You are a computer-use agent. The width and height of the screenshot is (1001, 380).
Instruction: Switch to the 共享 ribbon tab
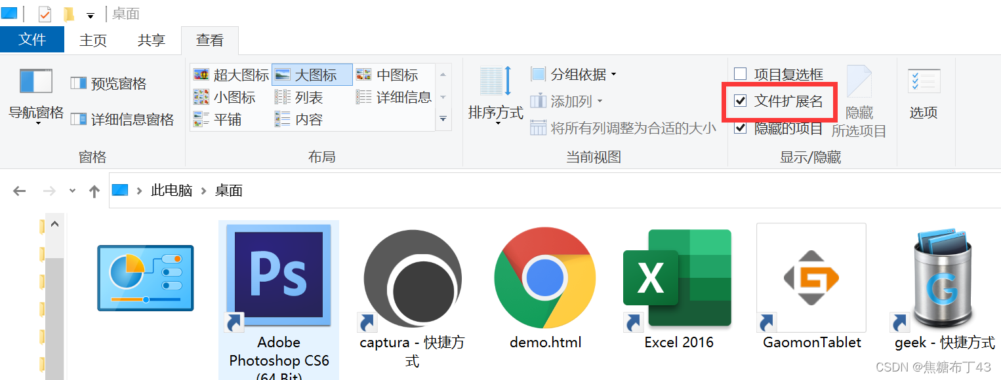[x=151, y=40]
